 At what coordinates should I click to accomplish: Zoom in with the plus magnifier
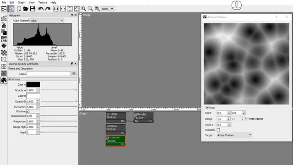[83, 9]
